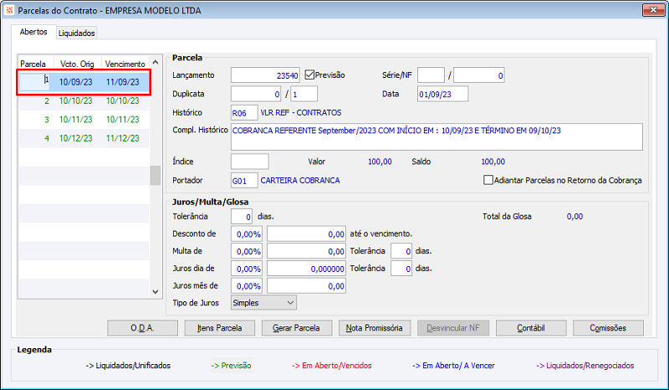Click the Itens Parcela button
The image size is (669, 390).
point(220,327)
